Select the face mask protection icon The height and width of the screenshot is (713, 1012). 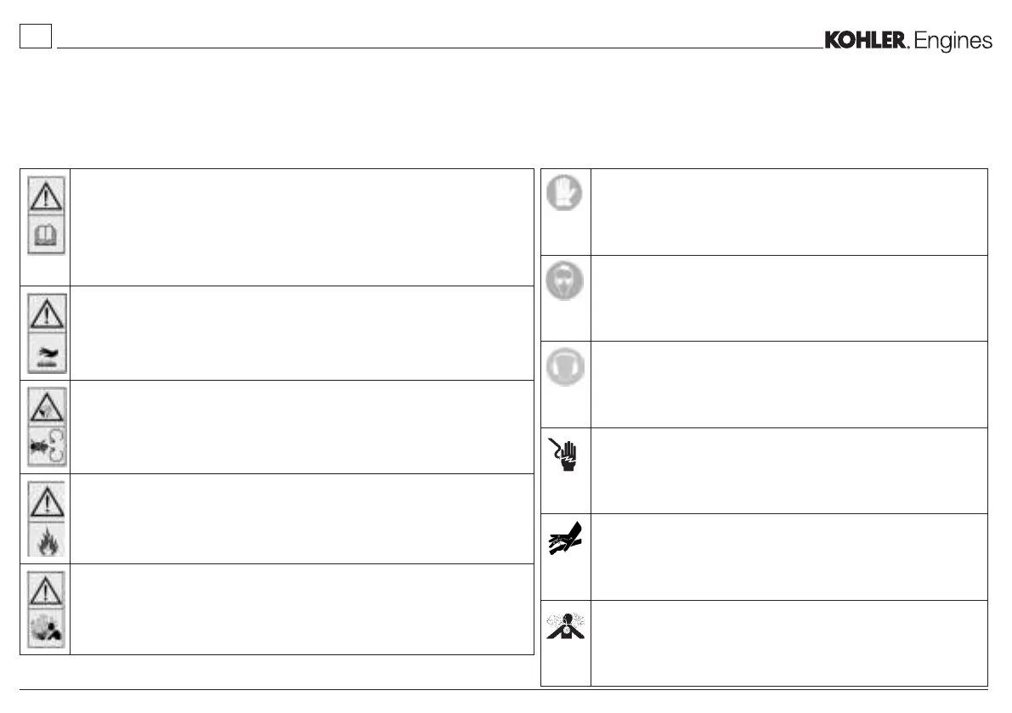point(565,279)
